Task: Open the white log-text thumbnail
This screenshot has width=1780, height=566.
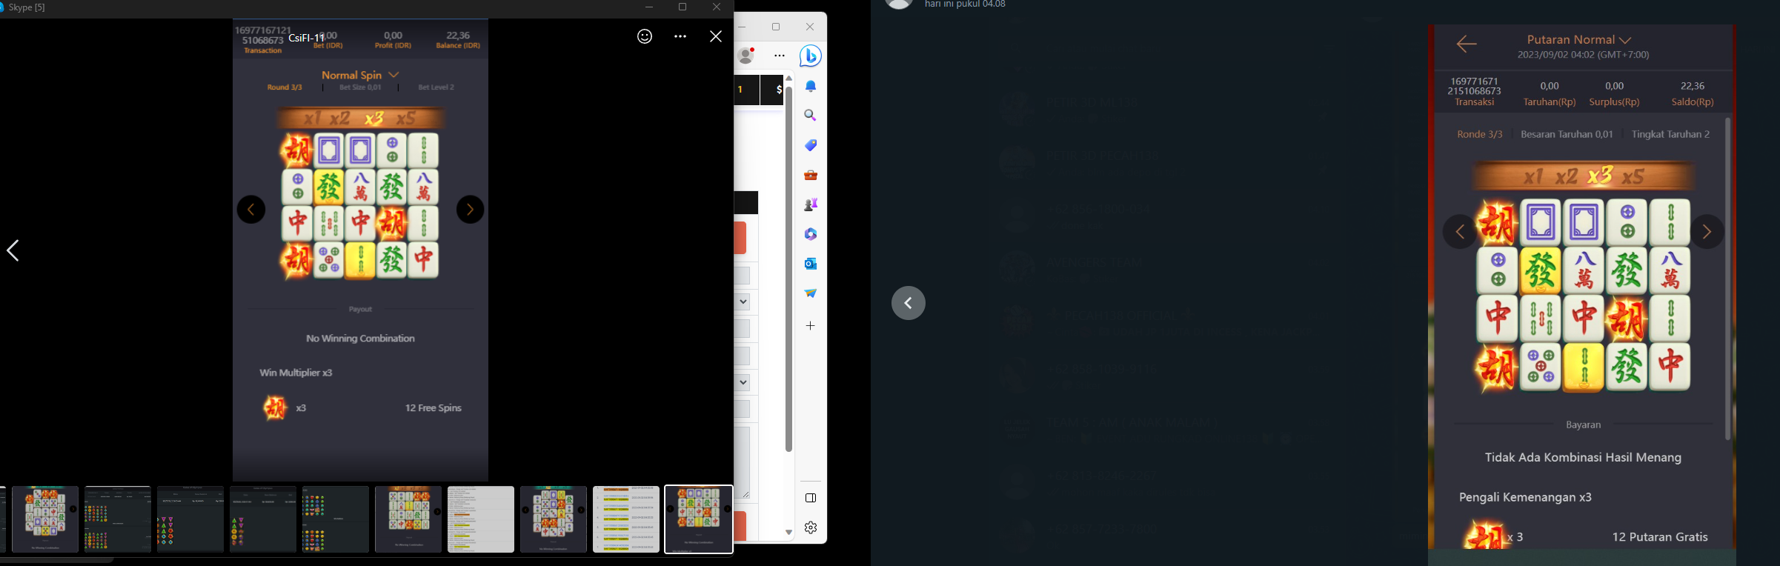Action: coord(481,519)
